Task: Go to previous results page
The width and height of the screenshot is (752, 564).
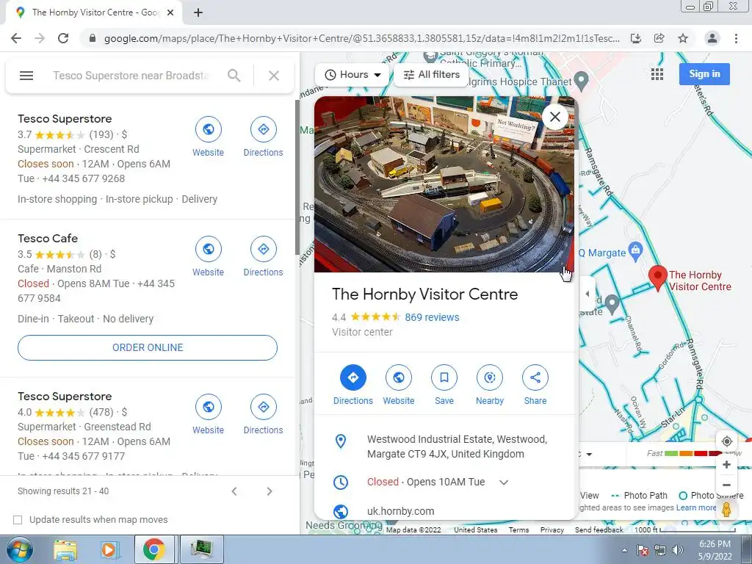Action: (x=234, y=491)
